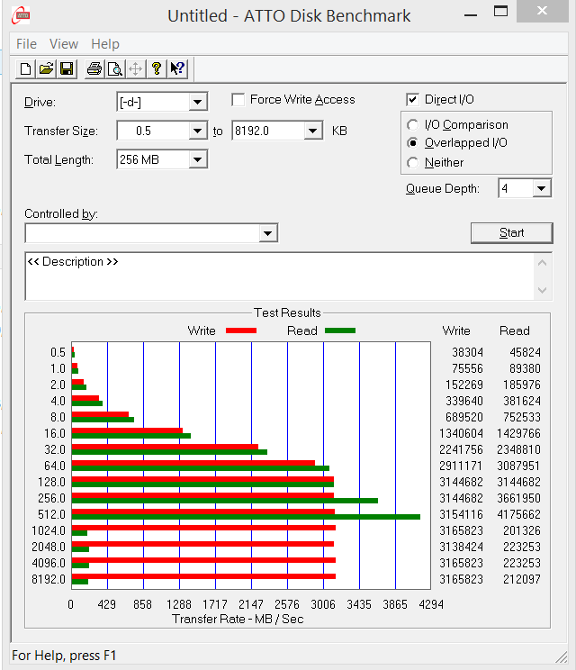Open the Queue Depth dropdown
576x670 pixels.
(541, 188)
